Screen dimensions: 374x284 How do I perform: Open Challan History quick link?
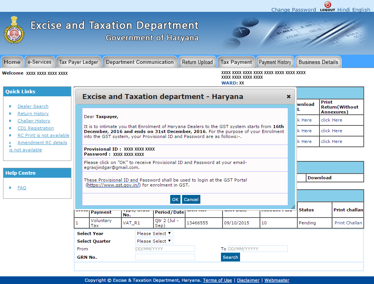(x=34, y=121)
